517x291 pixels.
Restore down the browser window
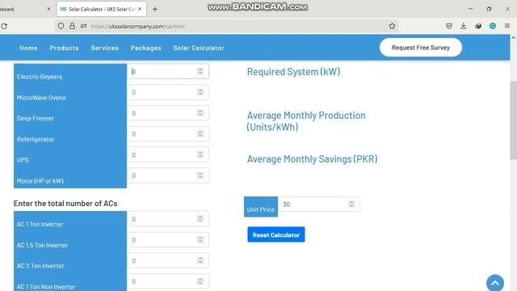(x=489, y=9)
